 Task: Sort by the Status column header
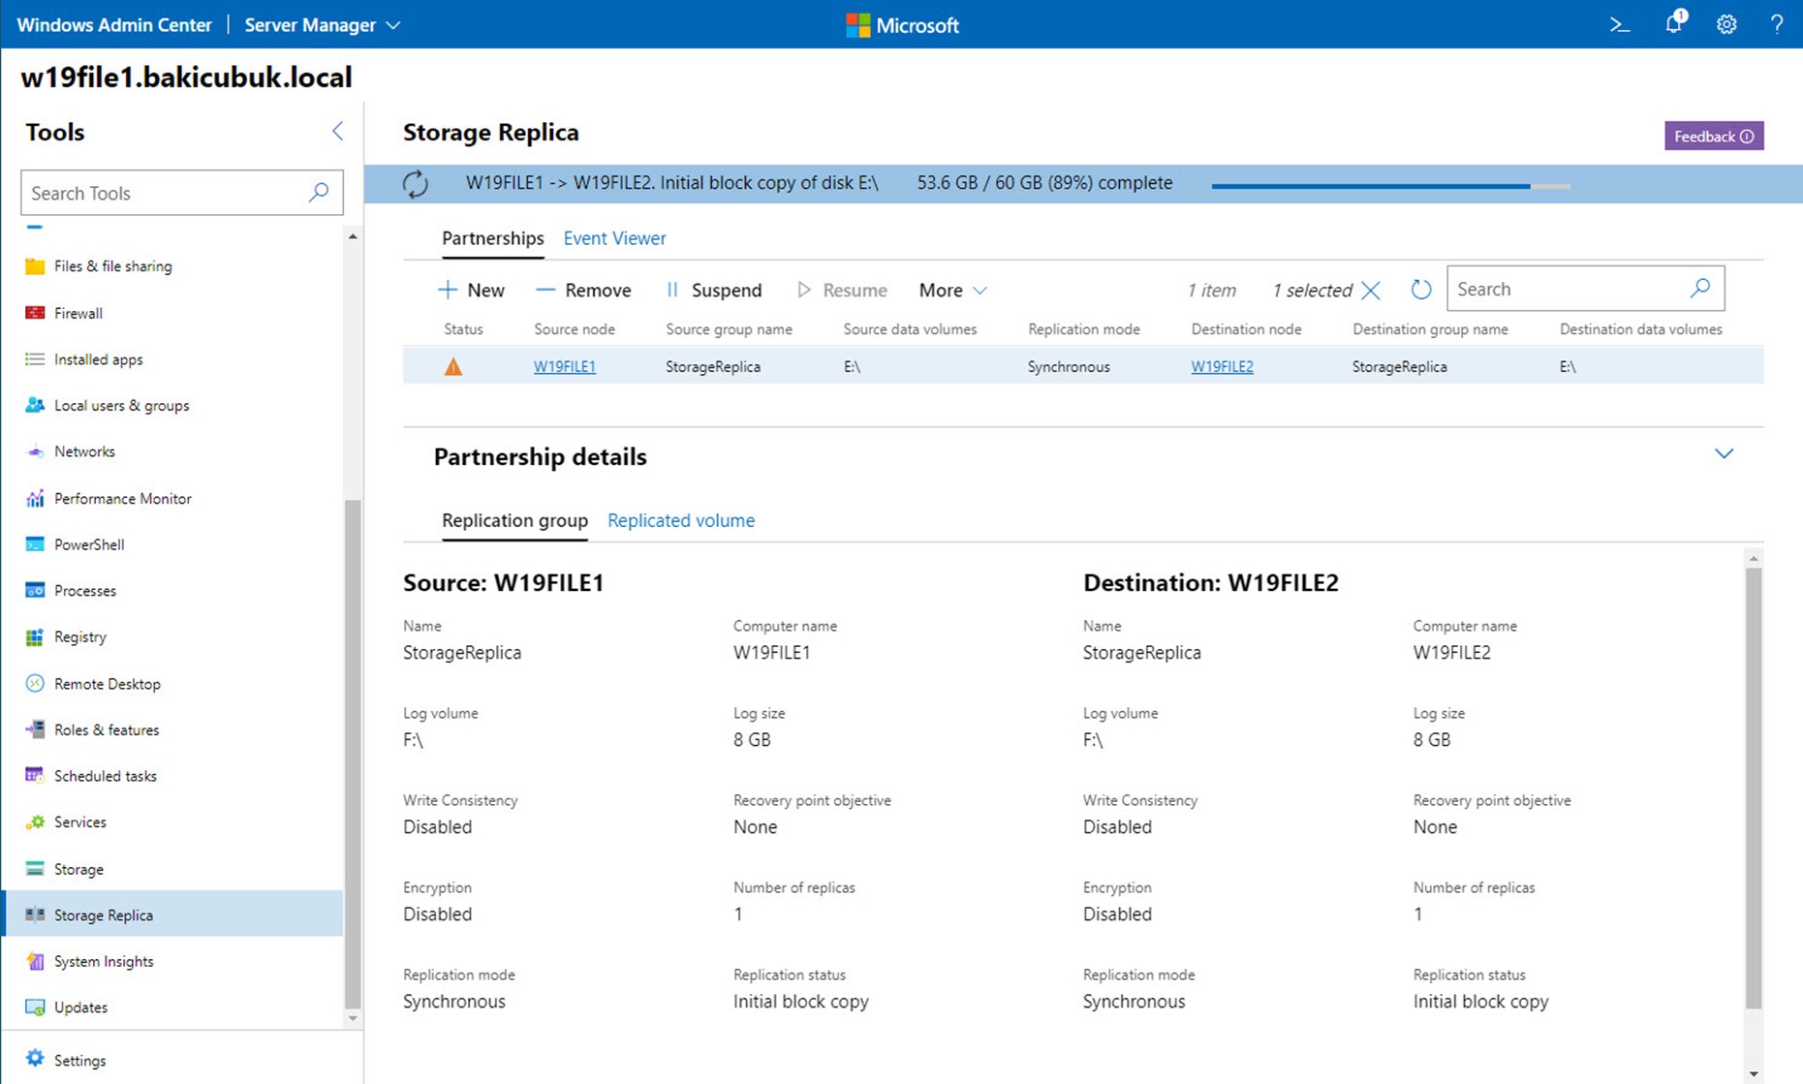point(463,329)
